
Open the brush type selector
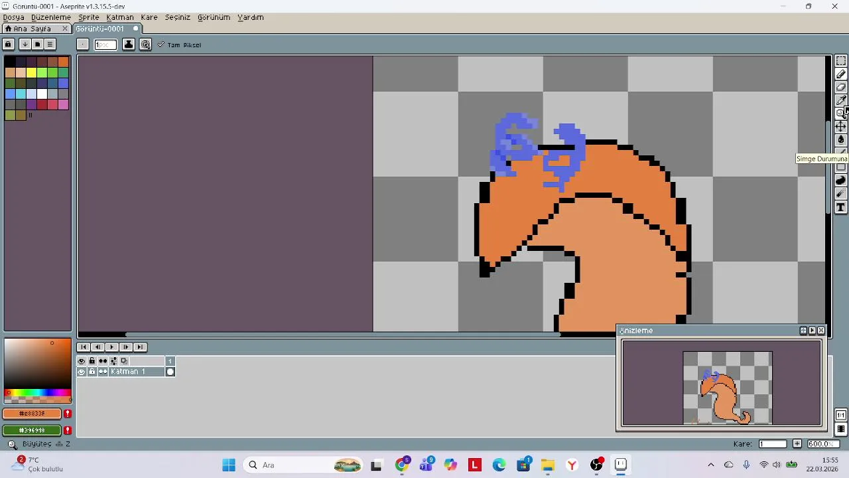(x=82, y=44)
